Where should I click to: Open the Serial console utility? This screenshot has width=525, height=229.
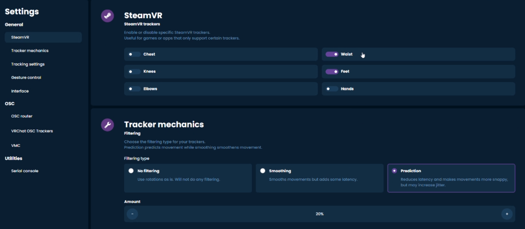(25, 171)
